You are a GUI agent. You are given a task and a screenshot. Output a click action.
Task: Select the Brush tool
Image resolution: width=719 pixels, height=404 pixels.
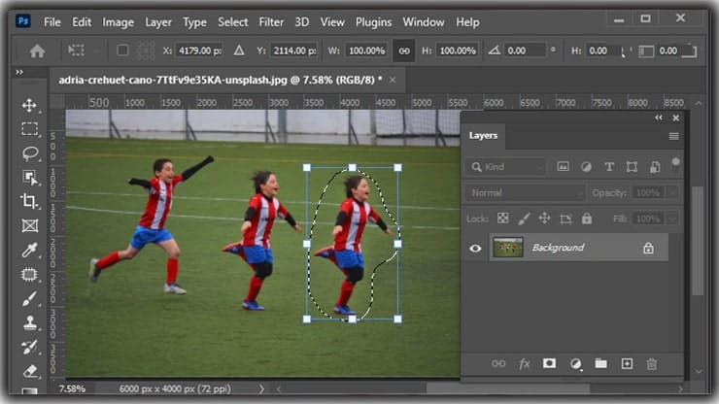(29, 299)
